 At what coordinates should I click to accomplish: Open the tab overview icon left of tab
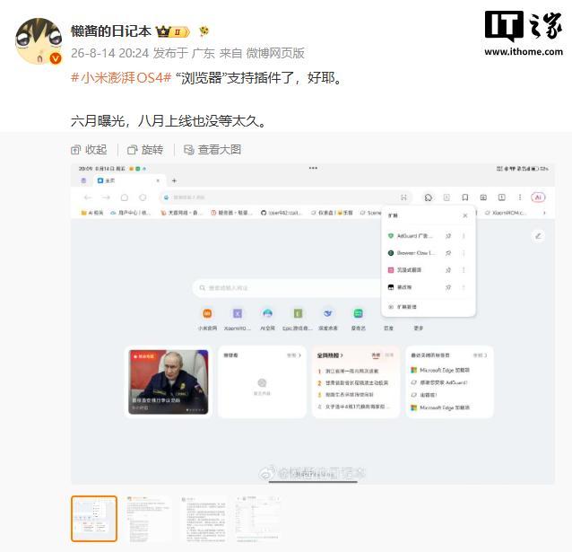[83, 180]
